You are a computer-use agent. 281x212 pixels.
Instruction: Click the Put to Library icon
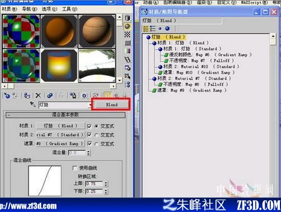[x=73, y=96]
